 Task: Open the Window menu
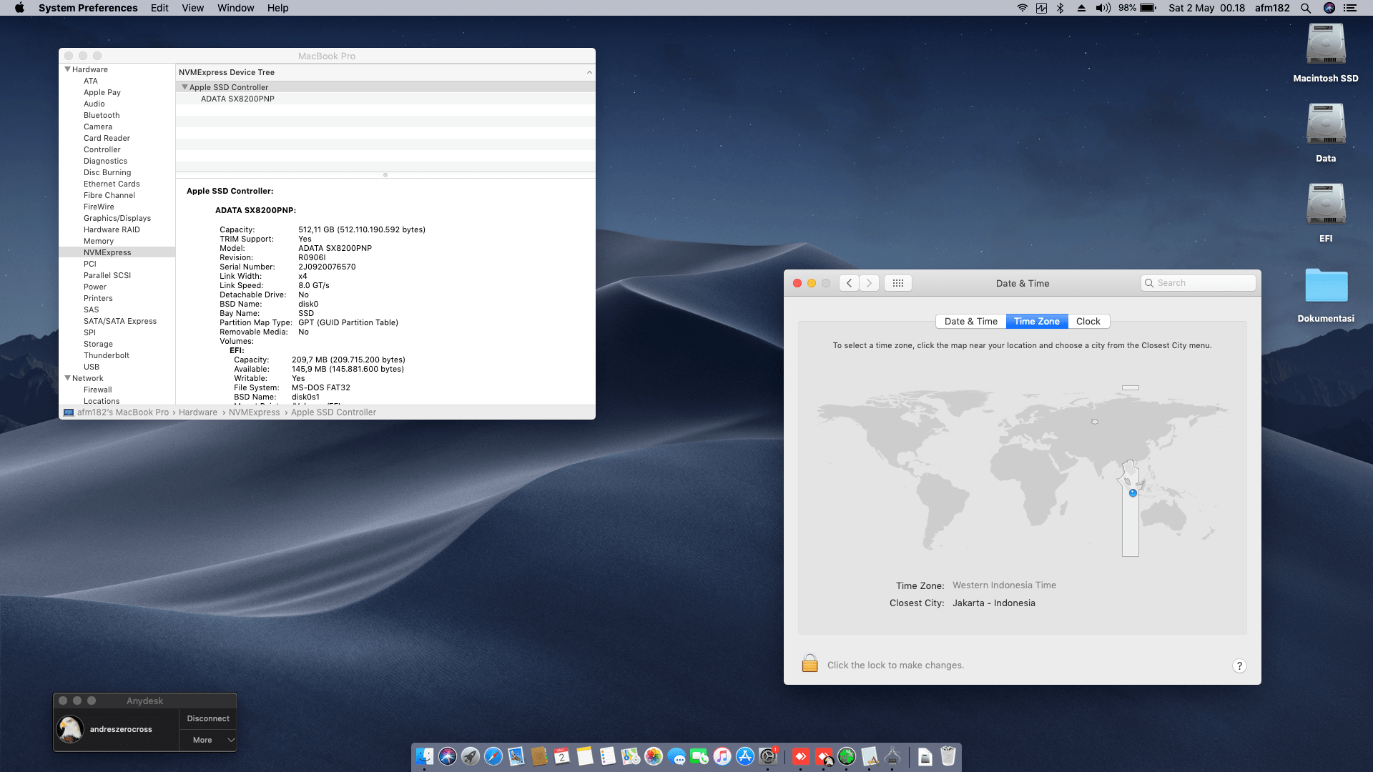236,8
